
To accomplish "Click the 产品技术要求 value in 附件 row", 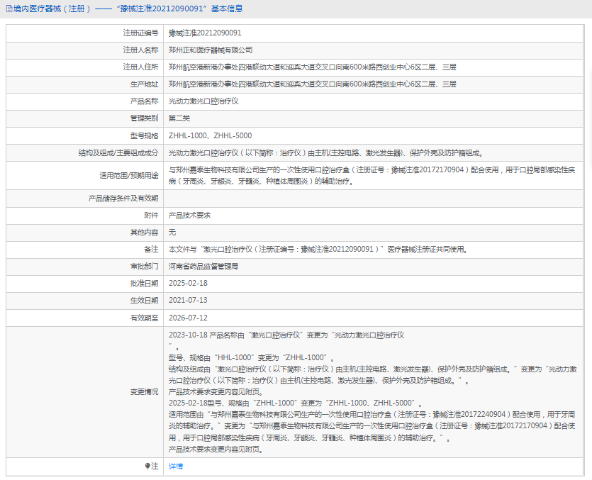I will pos(189,216).
